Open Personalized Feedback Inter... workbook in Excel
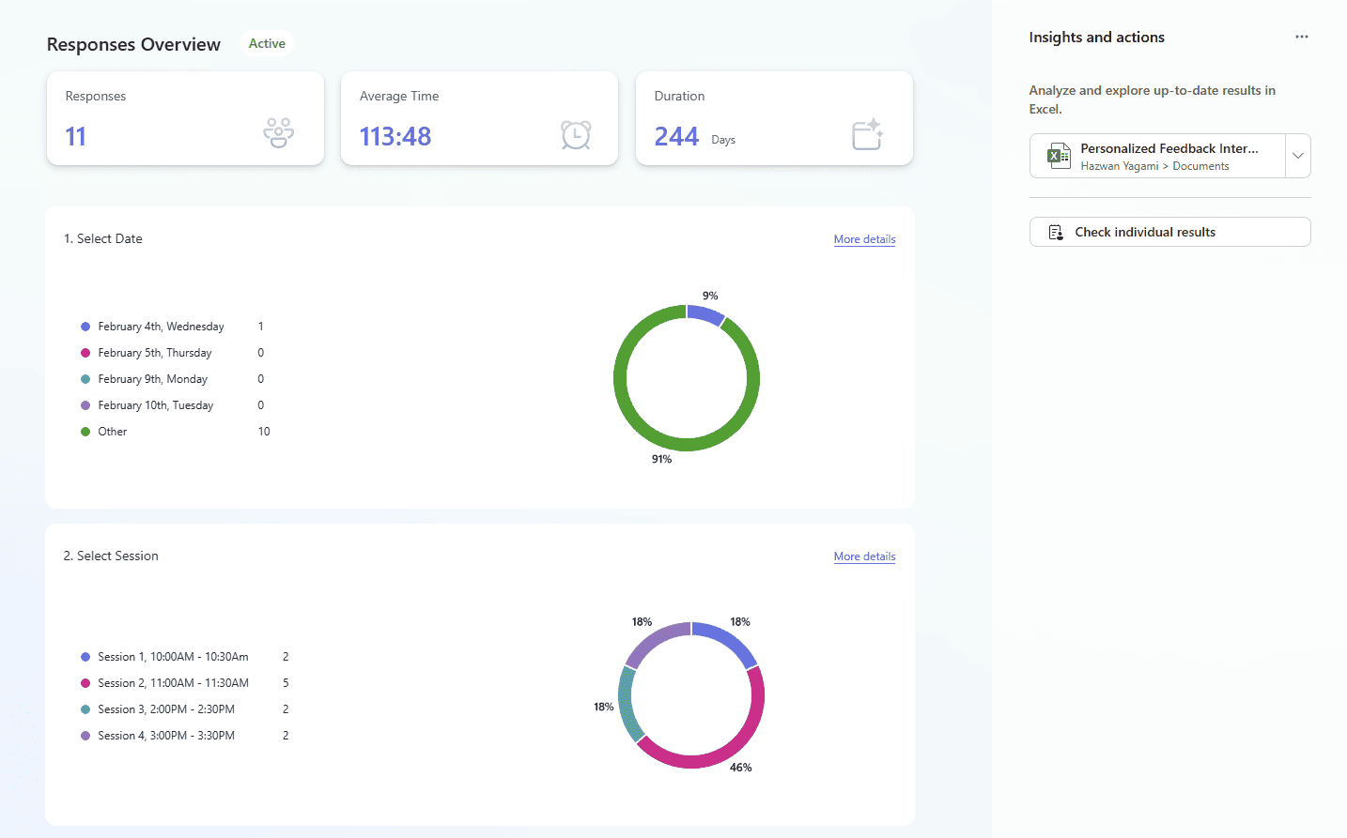The width and height of the screenshot is (1347, 838). (x=1157, y=156)
